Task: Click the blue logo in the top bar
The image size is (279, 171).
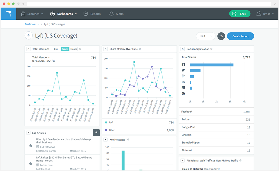Action: (8, 14)
